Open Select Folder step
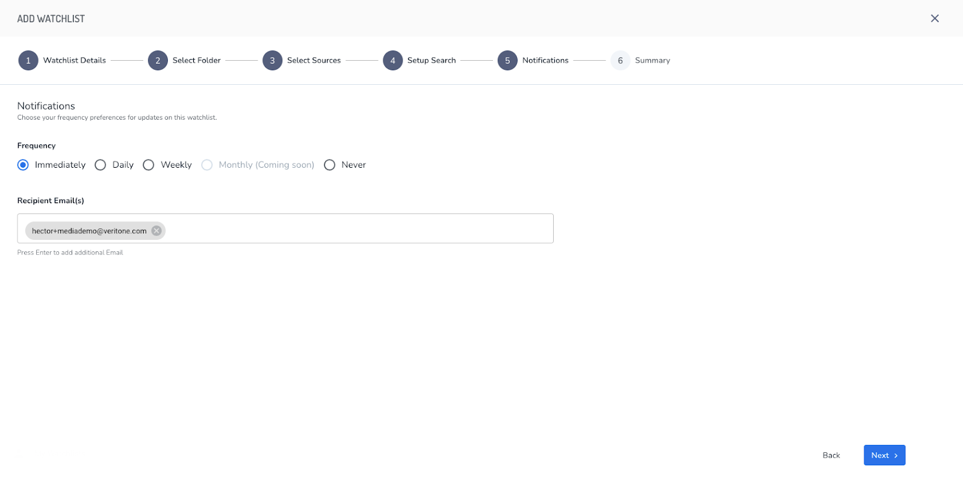The image size is (963, 478). 197,60
